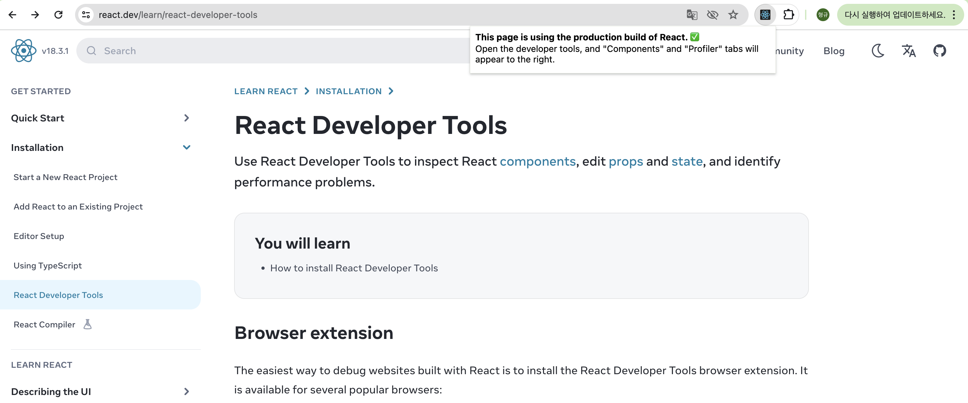The image size is (968, 403).
Task: Open Start a New React Project
Action: (x=65, y=177)
